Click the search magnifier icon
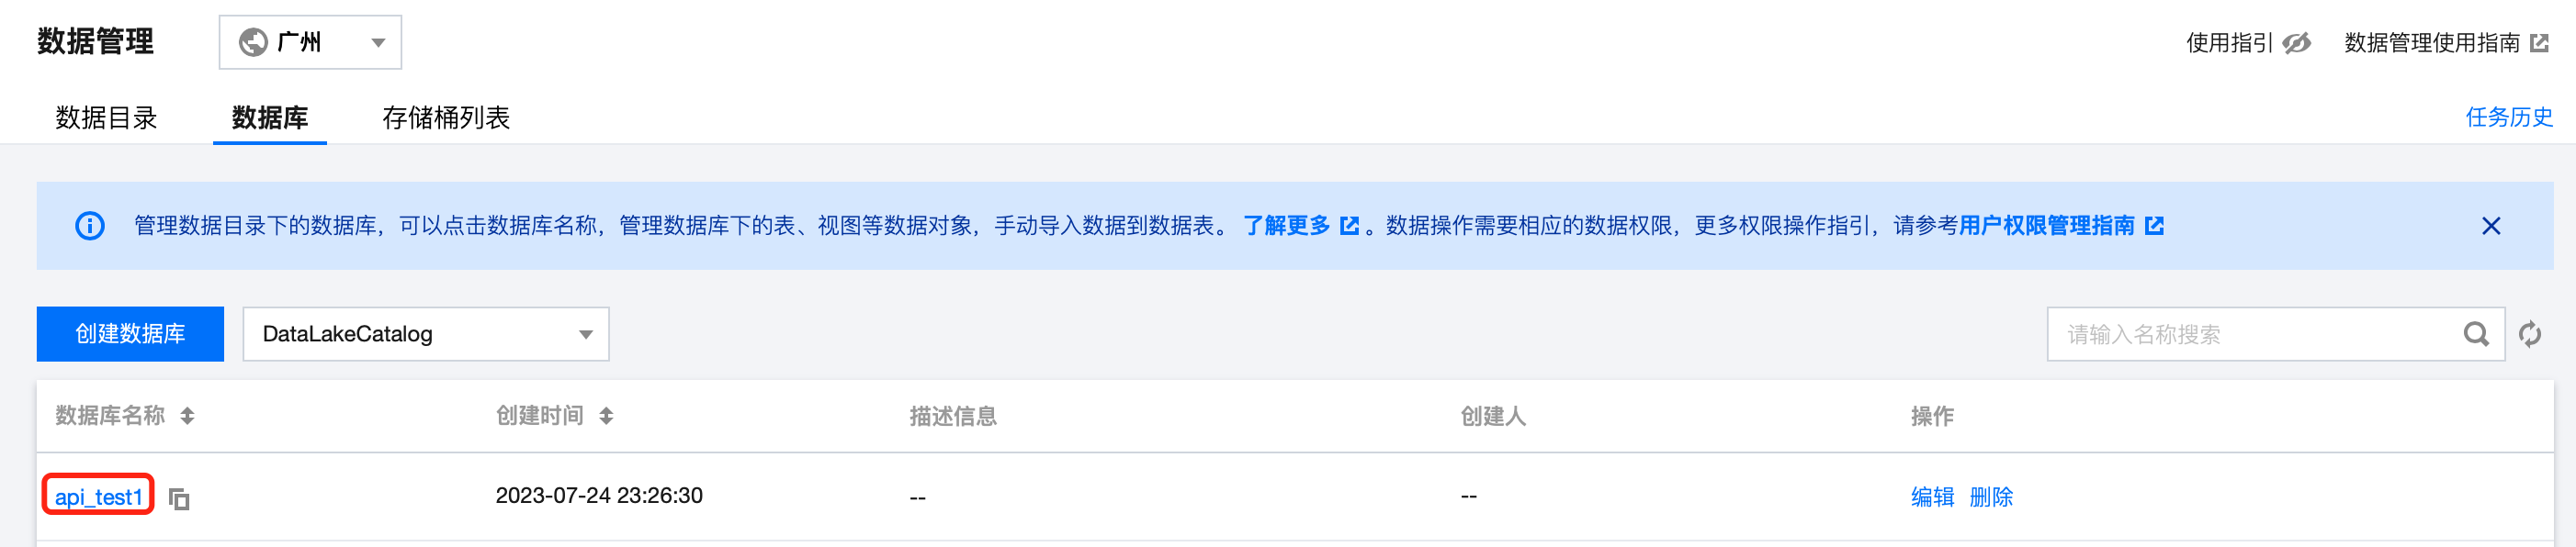The width and height of the screenshot is (2576, 547). (2476, 333)
